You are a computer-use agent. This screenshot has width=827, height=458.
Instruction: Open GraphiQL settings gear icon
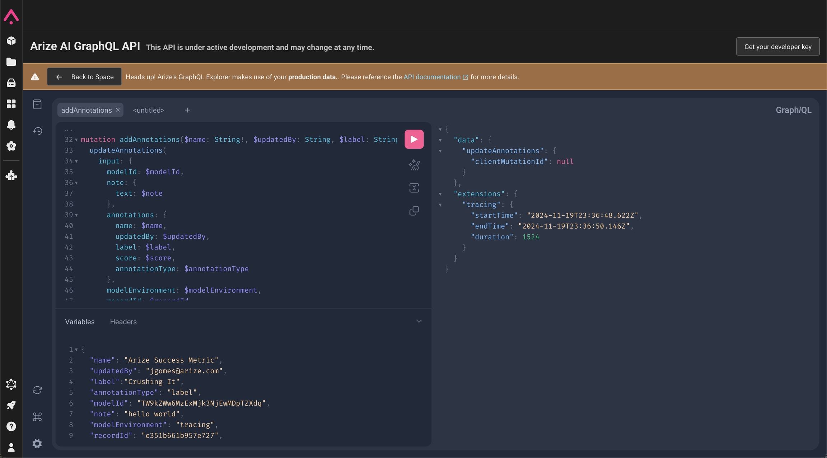(x=37, y=444)
